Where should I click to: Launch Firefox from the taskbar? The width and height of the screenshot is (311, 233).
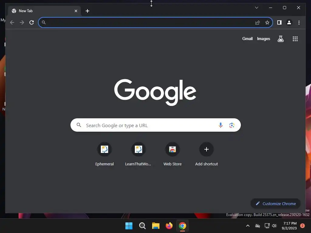(169, 226)
